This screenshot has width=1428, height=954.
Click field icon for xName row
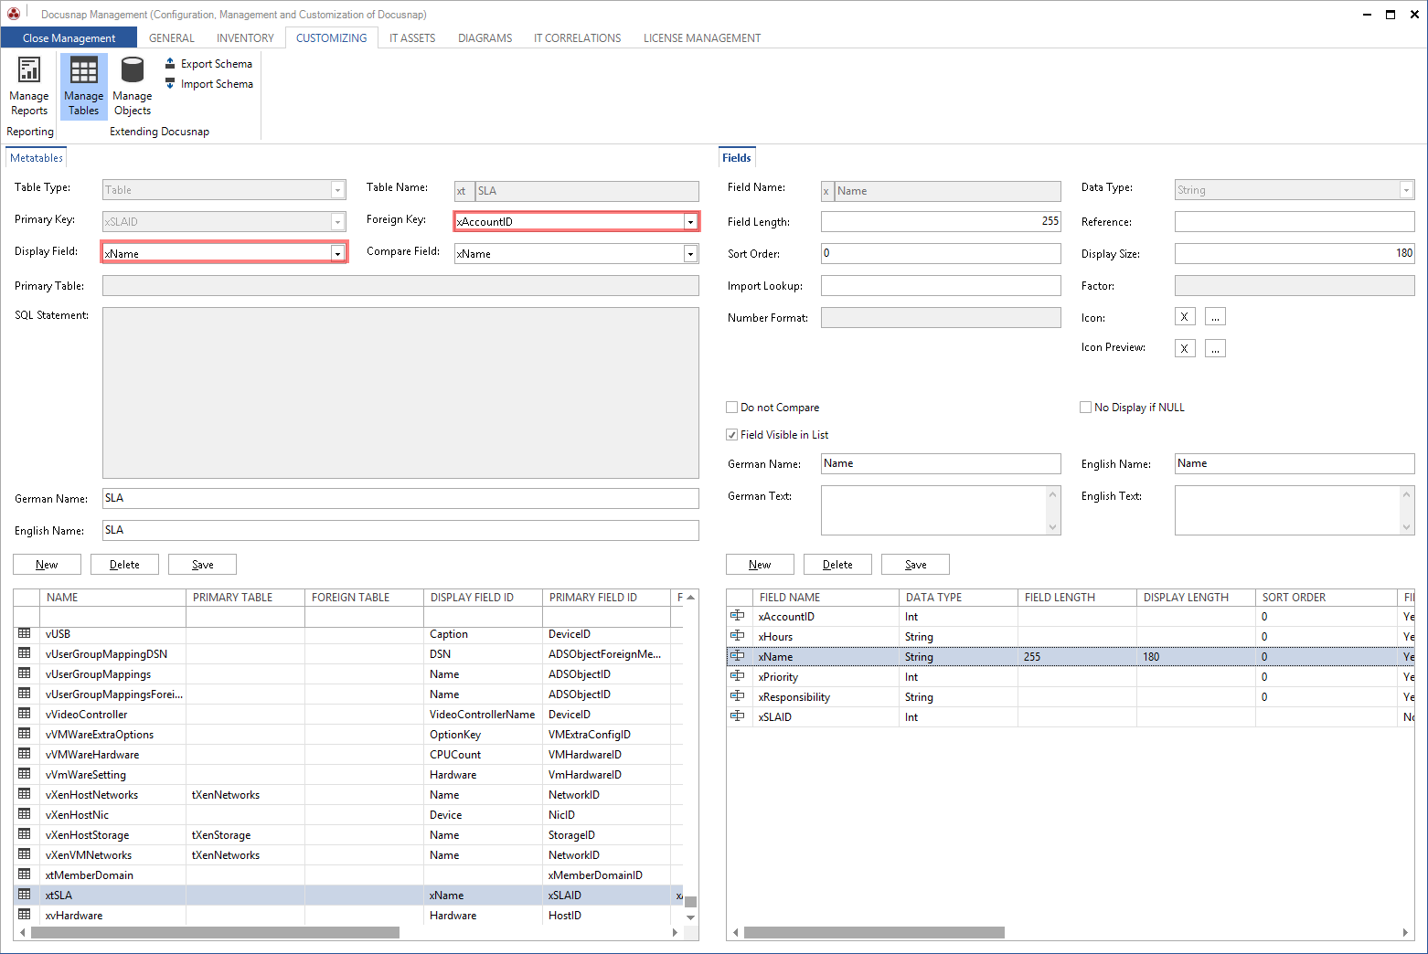pyautogui.click(x=738, y=656)
